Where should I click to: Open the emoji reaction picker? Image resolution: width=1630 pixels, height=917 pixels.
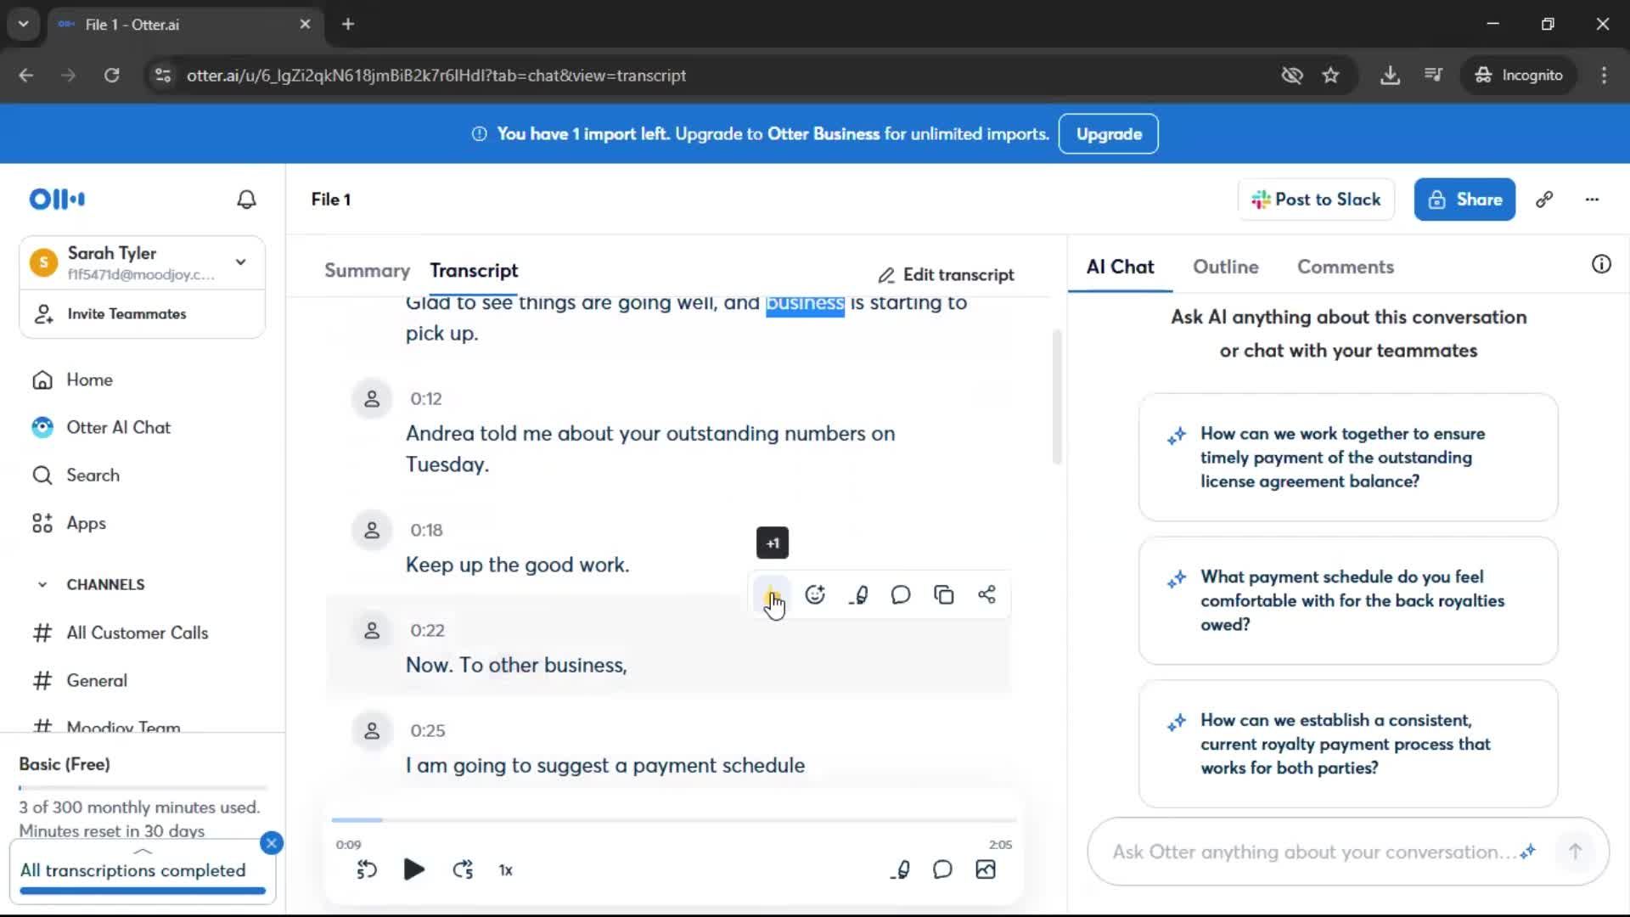815,595
